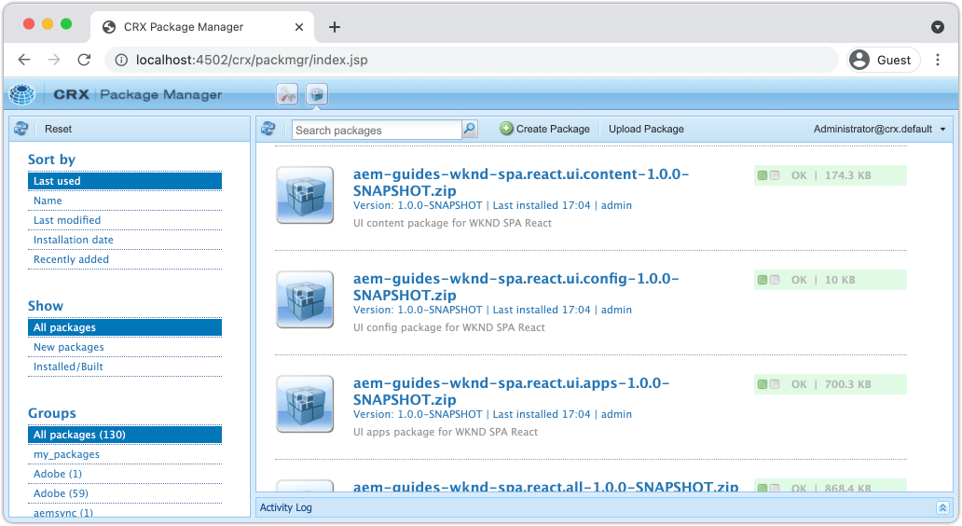
Task: Open the browser three-dot menu
Action: click(x=938, y=60)
